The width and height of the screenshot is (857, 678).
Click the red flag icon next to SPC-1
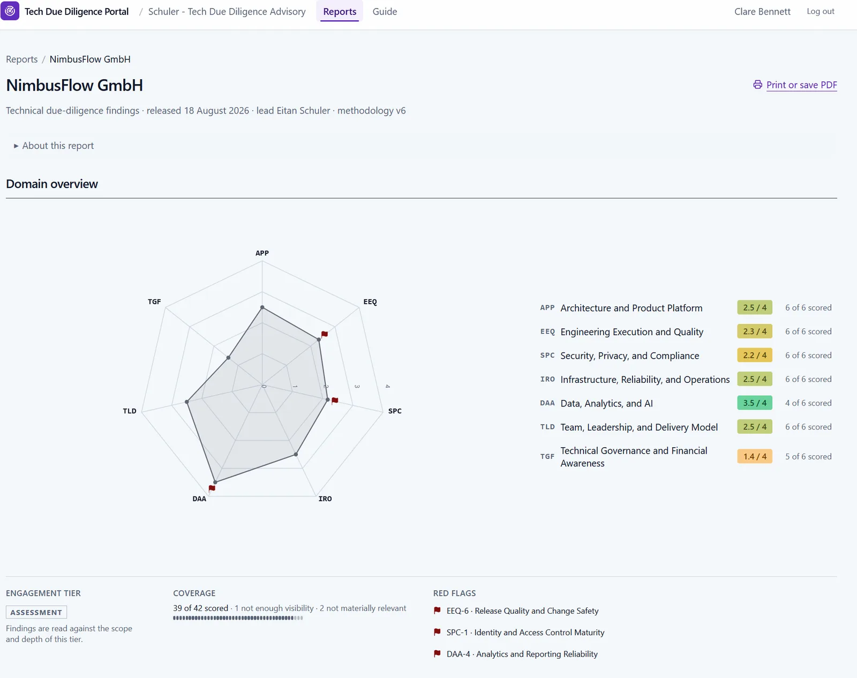(437, 632)
